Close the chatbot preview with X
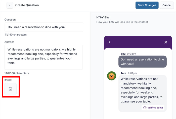176x119 pixels. (166, 42)
